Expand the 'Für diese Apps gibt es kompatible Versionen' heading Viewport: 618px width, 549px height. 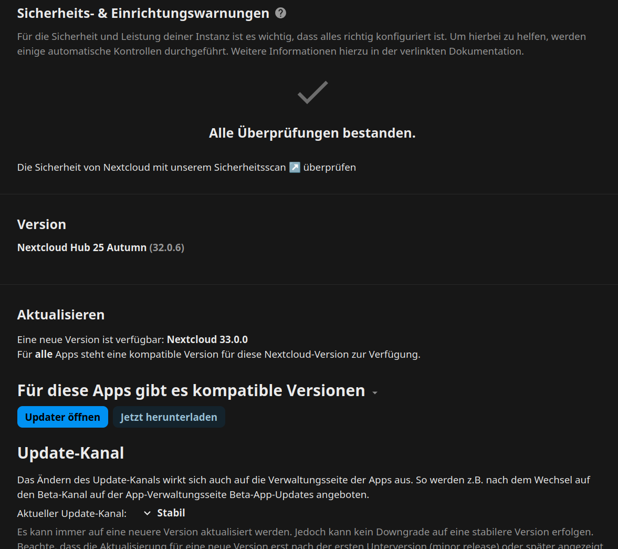point(191,391)
